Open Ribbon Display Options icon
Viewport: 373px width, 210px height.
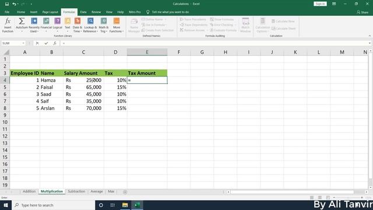pyautogui.click(x=334, y=4)
